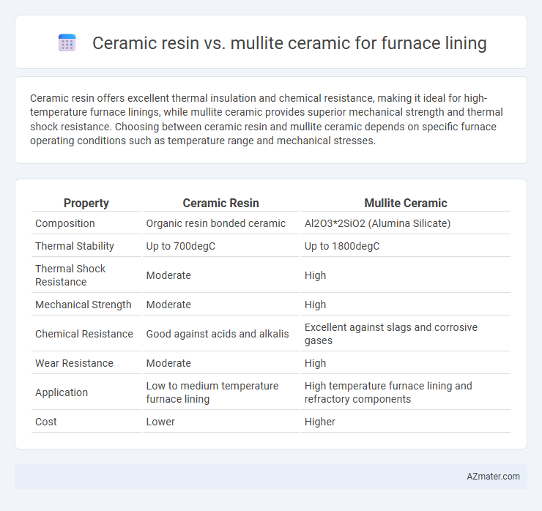Click the 'Good against acids and alkalis' cell
Screen dimensions: 542x511
pos(218,334)
